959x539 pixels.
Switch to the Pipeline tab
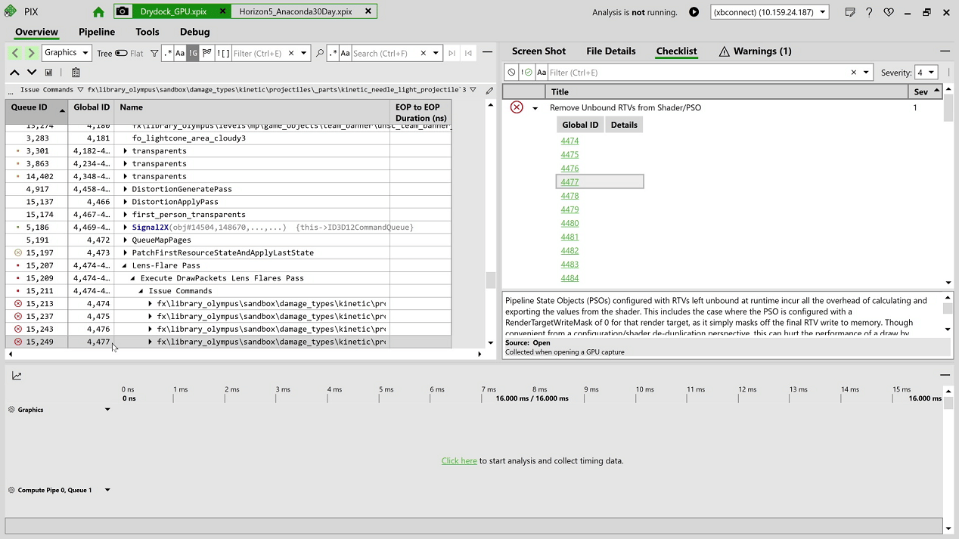(97, 32)
